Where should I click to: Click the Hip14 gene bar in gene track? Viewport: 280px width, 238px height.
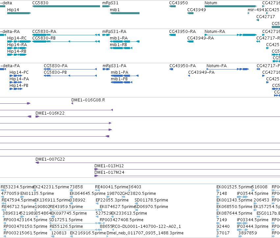click(19, 13)
